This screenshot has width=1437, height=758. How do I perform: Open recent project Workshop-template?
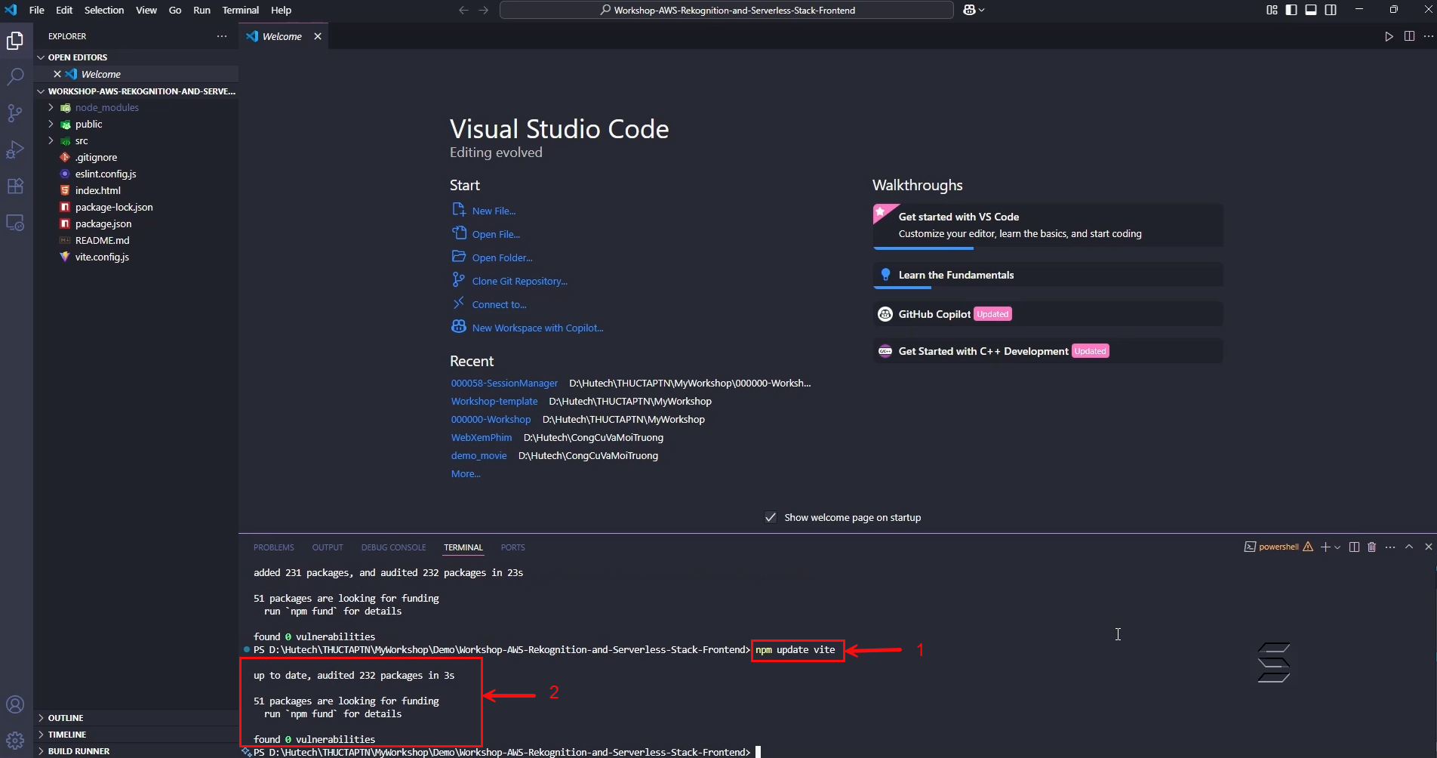(494, 401)
